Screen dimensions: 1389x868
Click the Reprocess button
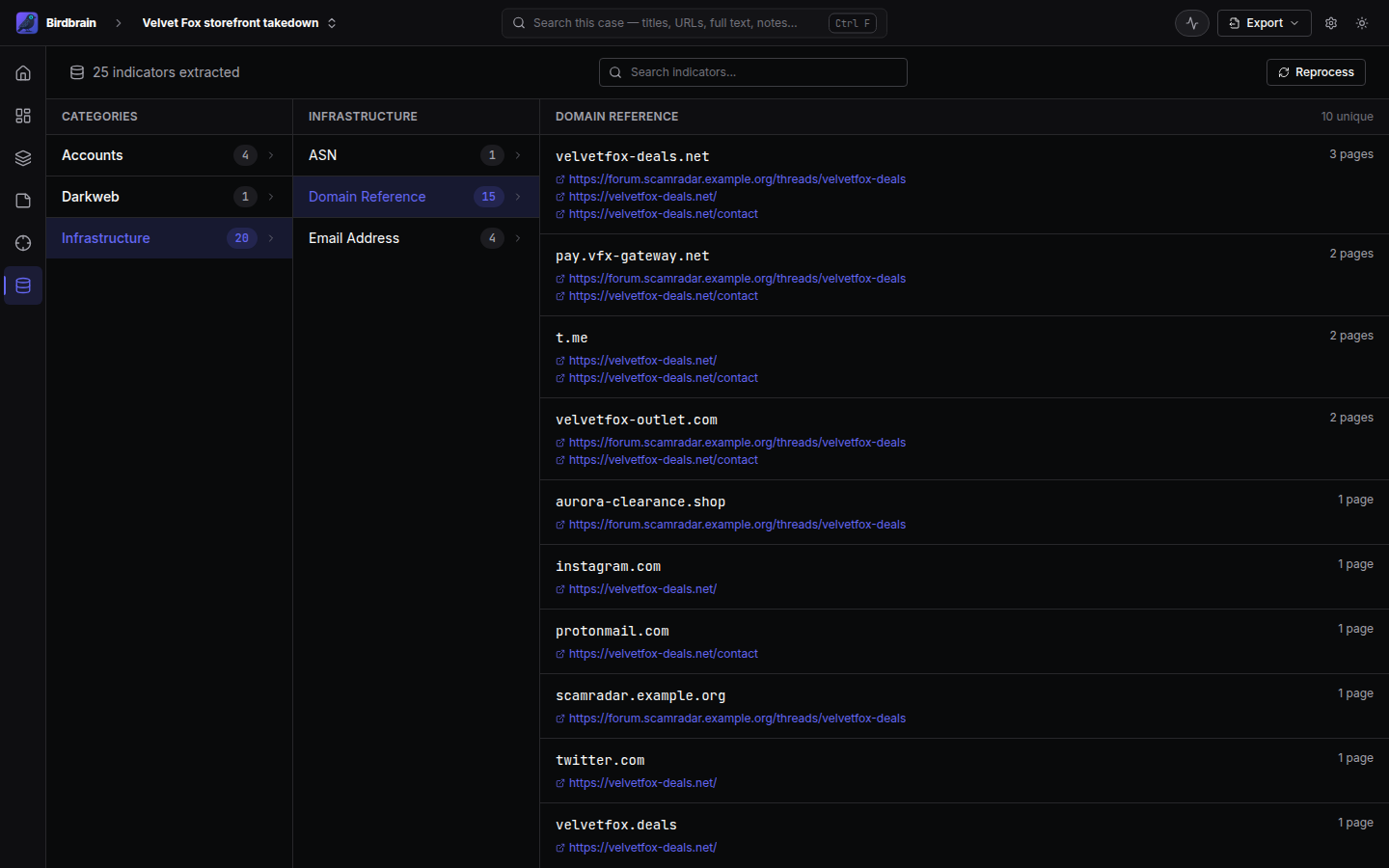(x=1316, y=72)
